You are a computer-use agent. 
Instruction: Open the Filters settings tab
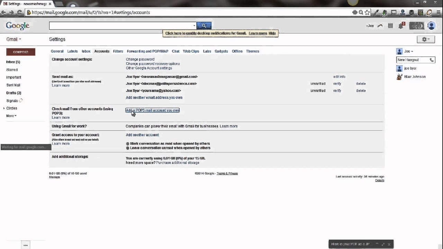click(x=118, y=51)
